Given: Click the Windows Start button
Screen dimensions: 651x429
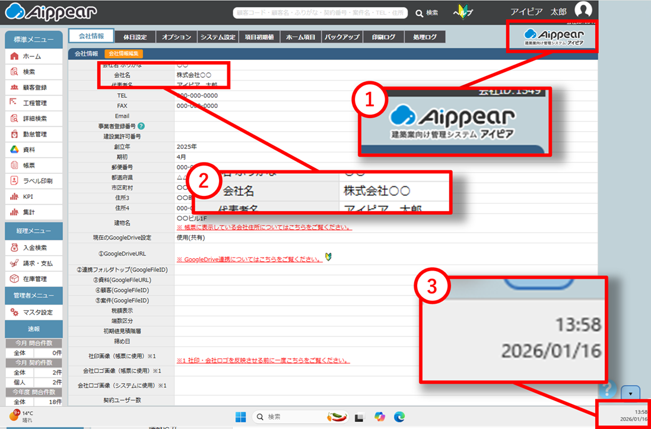Looking at the screenshot, I should (x=240, y=417).
